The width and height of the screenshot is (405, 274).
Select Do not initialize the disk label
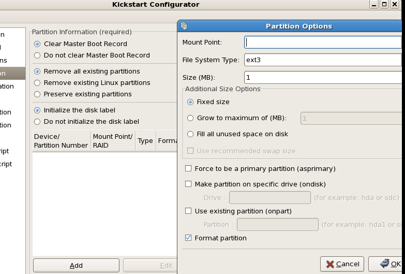(x=37, y=122)
